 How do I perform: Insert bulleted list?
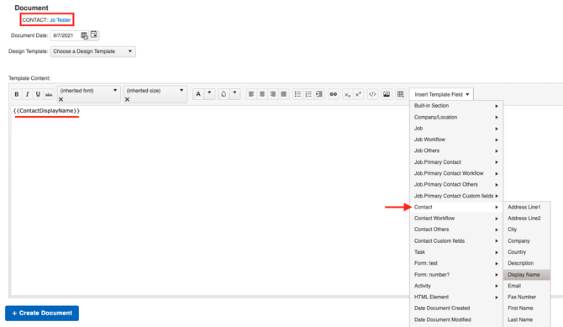tap(297, 94)
